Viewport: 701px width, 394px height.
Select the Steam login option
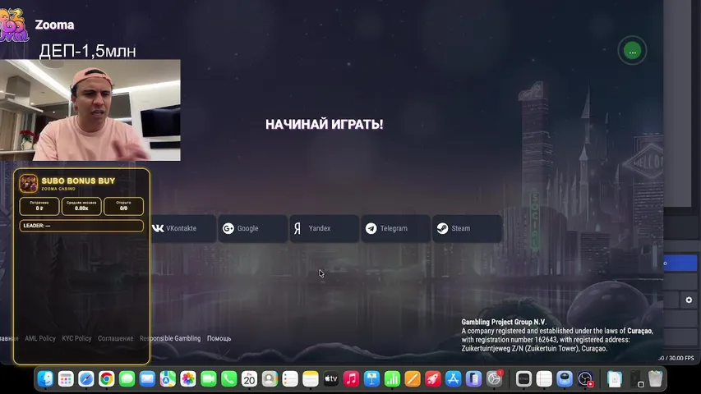click(x=467, y=228)
